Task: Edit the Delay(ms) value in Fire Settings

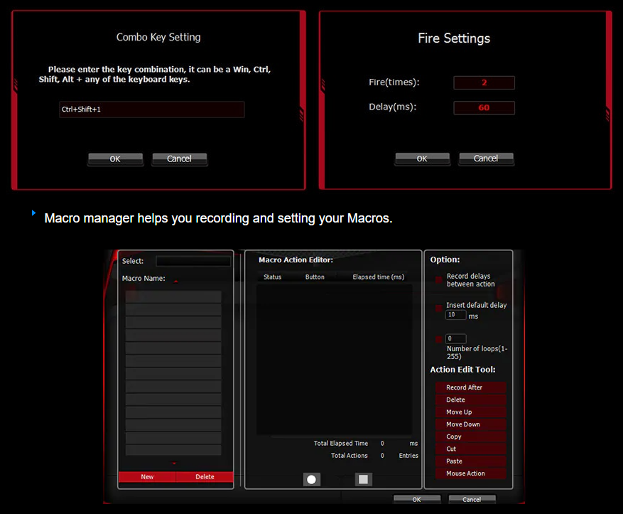Action: (484, 108)
